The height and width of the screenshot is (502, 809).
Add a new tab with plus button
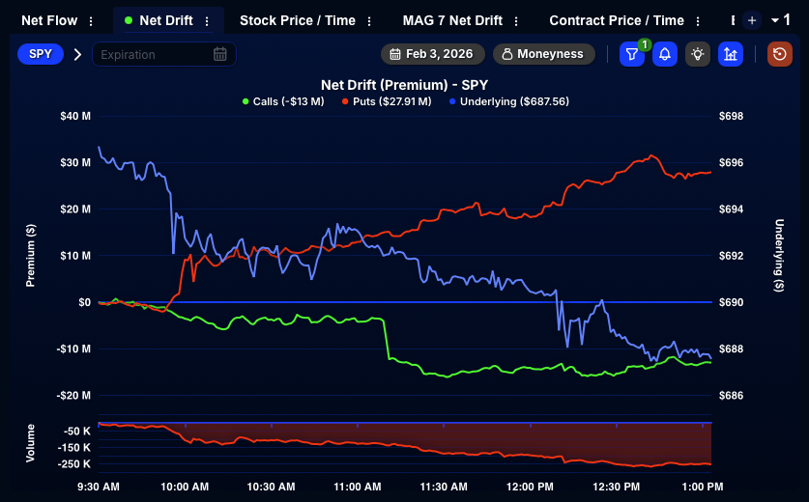[x=752, y=20]
